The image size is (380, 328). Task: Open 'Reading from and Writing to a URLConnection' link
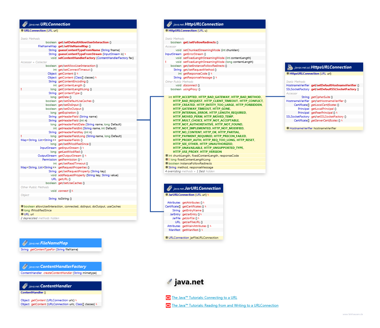(225, 305)
